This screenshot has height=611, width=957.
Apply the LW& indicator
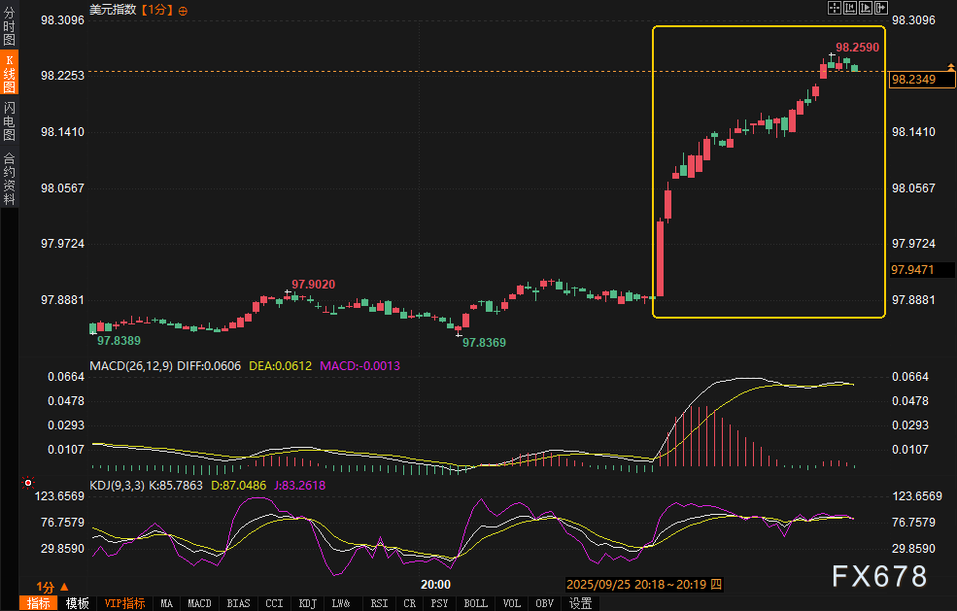(x=341, y=603)
